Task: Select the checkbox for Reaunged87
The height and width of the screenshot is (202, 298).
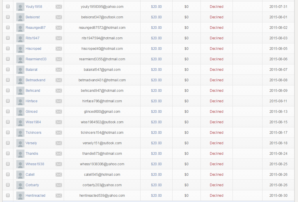Action: (x=8, y=28)
